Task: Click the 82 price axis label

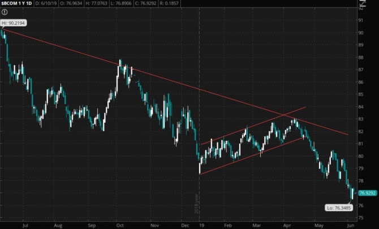Action: (361, 132)
